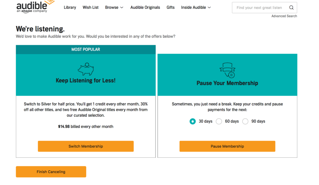Go to Wish List

tap(91, 7)
